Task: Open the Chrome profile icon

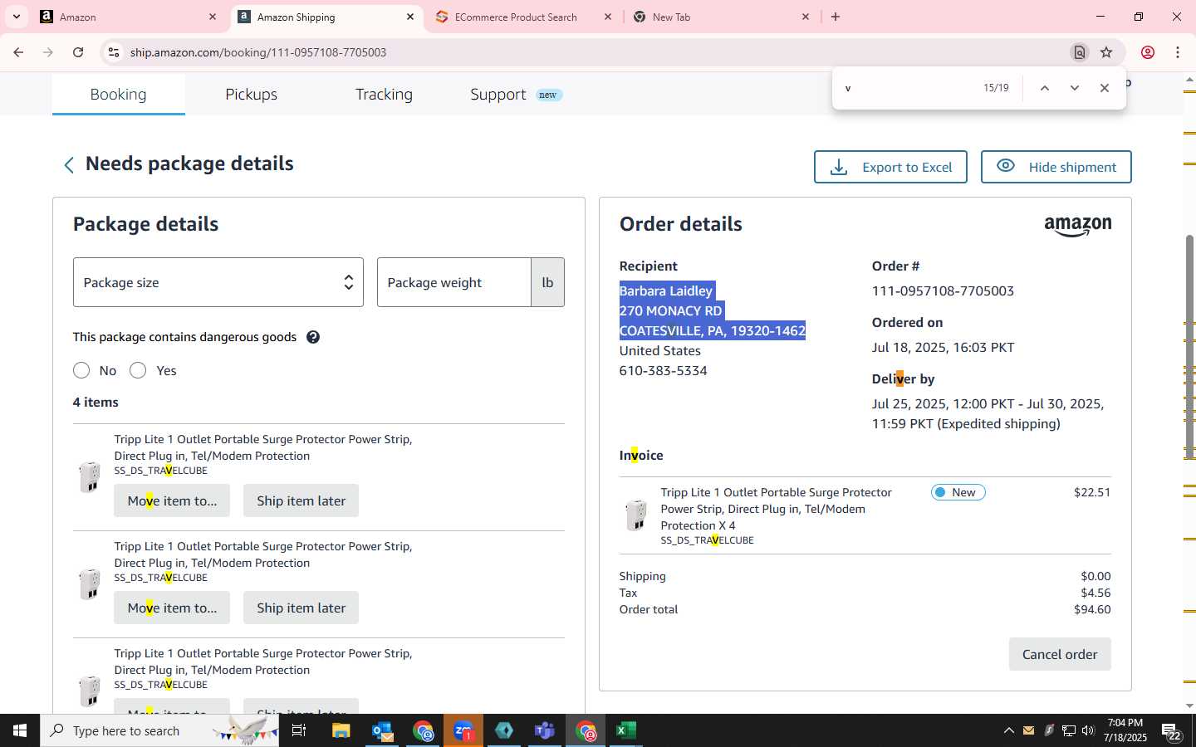Action: 1148,52
